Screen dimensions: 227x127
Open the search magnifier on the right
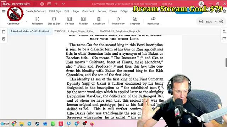[x=224, y=32]
